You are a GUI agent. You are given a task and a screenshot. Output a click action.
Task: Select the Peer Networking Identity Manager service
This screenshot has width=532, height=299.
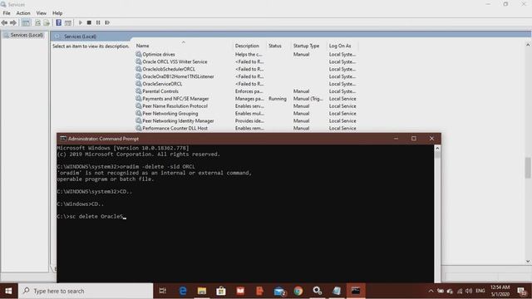click(x=178, y=120)
